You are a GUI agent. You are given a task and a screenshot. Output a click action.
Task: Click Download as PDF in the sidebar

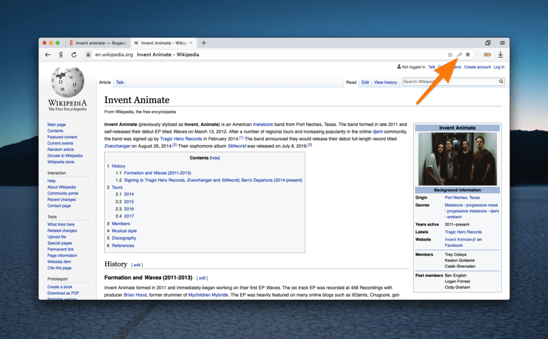[63, 293]
